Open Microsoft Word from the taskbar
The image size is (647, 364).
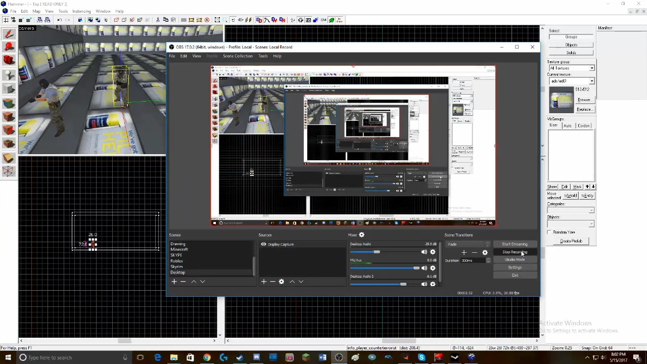[x=322, y=357]
